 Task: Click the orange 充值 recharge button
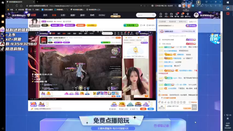[x=143, y=109]
